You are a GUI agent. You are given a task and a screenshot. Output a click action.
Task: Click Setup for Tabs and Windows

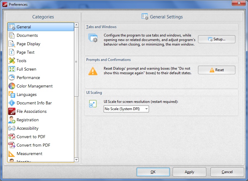[x=217, y=39]
